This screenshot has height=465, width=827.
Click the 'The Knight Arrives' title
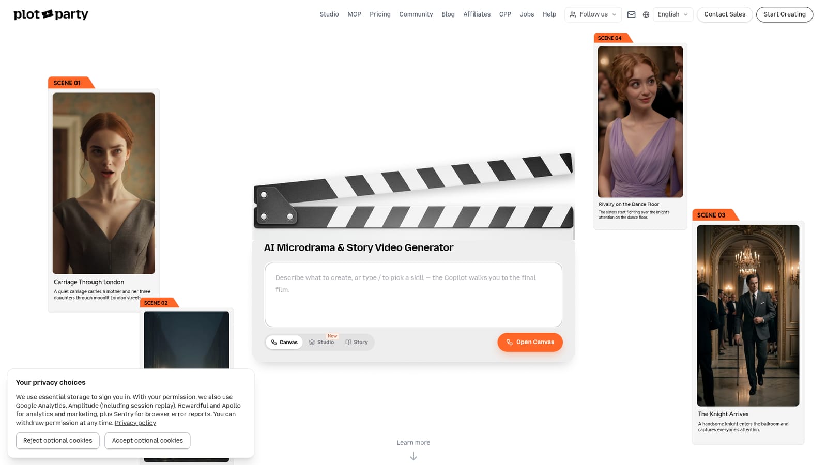[x=723, y=414]
